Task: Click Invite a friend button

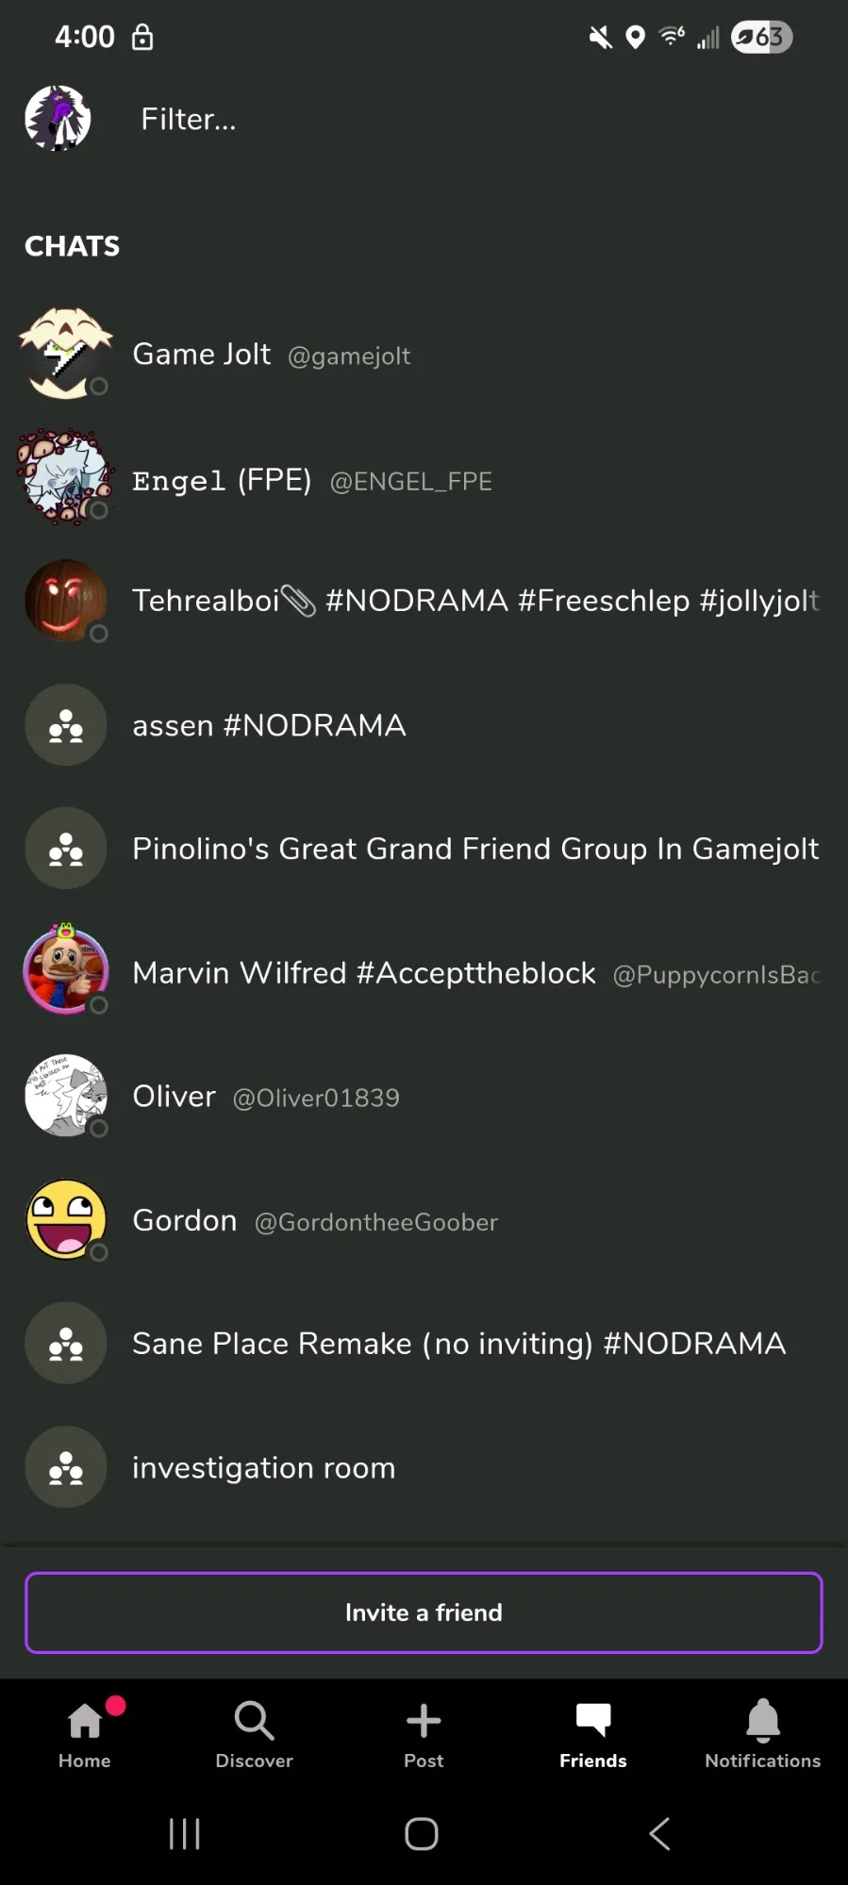Action: 424,1612
